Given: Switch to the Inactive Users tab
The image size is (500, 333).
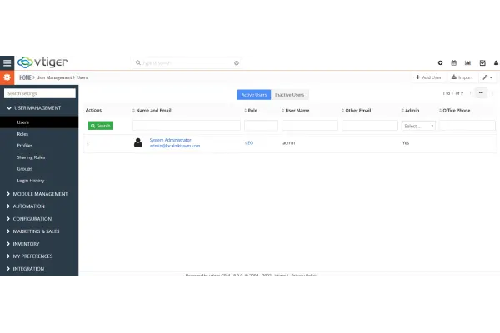Looking at the screenshot, I should [290, 94].
